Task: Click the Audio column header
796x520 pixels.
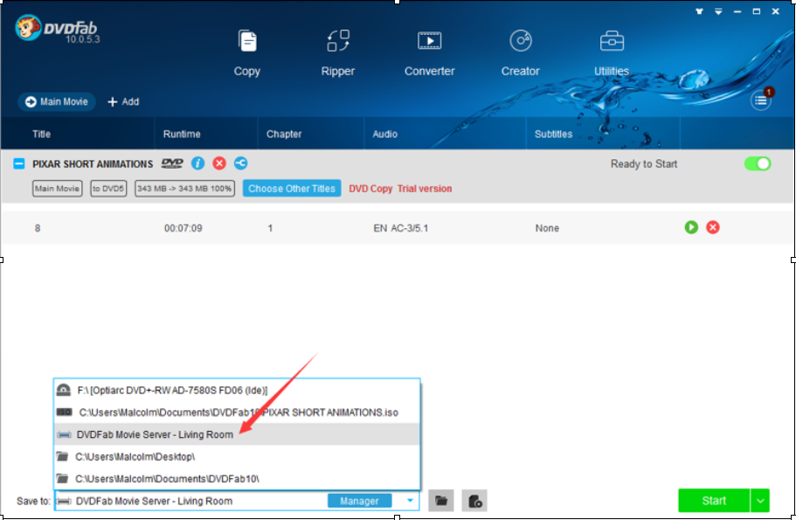Action: point(384,134)
